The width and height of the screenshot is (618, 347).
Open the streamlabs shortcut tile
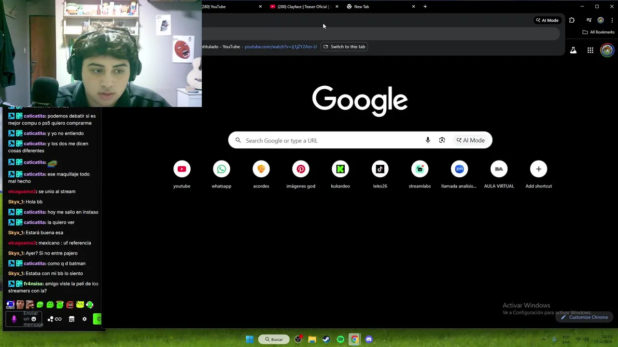point(420,174)
